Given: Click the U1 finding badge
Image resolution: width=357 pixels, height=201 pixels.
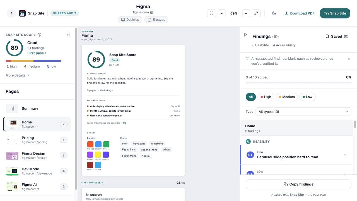Looking at the screenshot, I should 250,155.
